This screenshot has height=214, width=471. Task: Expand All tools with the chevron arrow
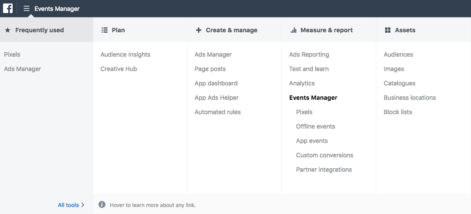point(83,205)
